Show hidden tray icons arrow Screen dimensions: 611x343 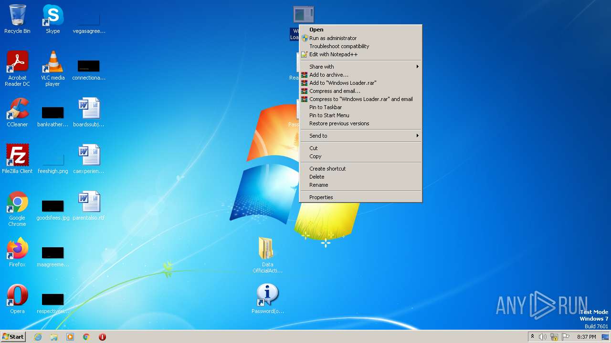[532, 337]
